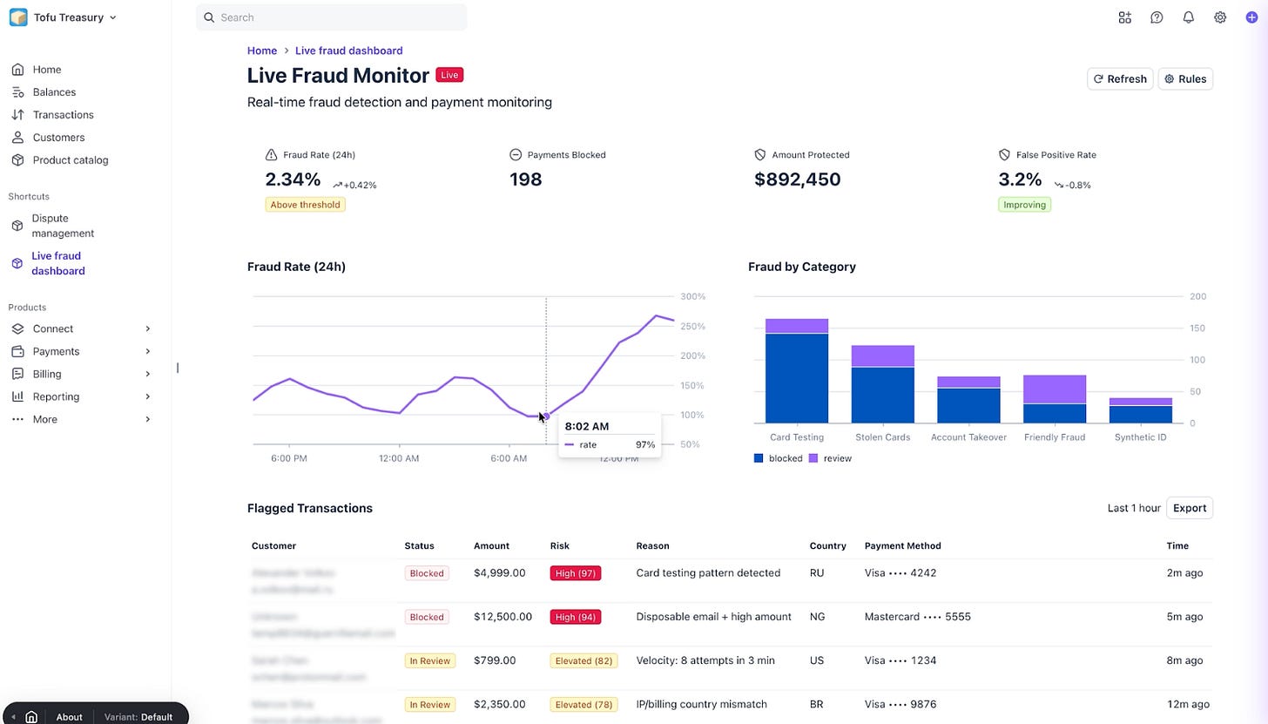This screenshot has height=724, width=1268.
Task: Expand the Payments chevron
Action: 147,351
